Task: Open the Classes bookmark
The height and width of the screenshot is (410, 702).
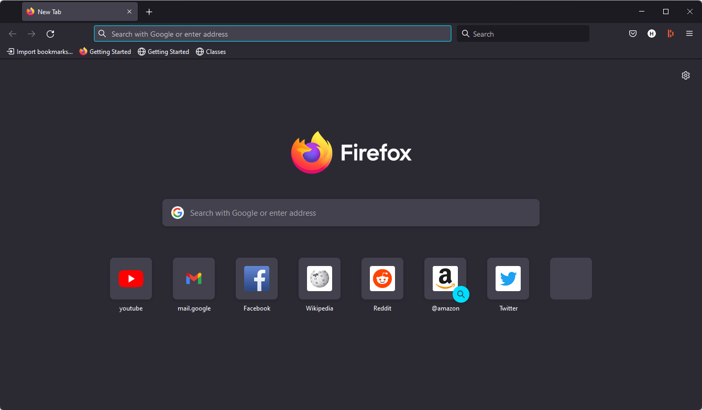Action: (211, 52)
